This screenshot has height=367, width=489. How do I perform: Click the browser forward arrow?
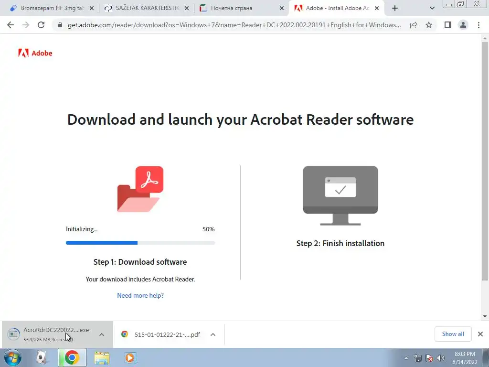26,25
